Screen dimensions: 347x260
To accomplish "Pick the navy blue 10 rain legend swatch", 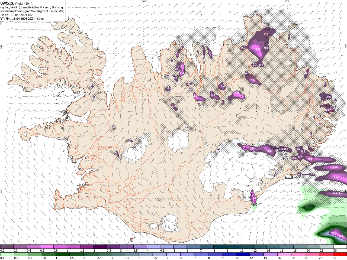I will point(243,254).
